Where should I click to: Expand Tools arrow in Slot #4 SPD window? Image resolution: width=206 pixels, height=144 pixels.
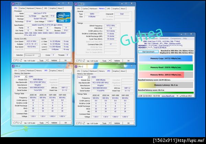pyautogui.click(x=47, y=123)
